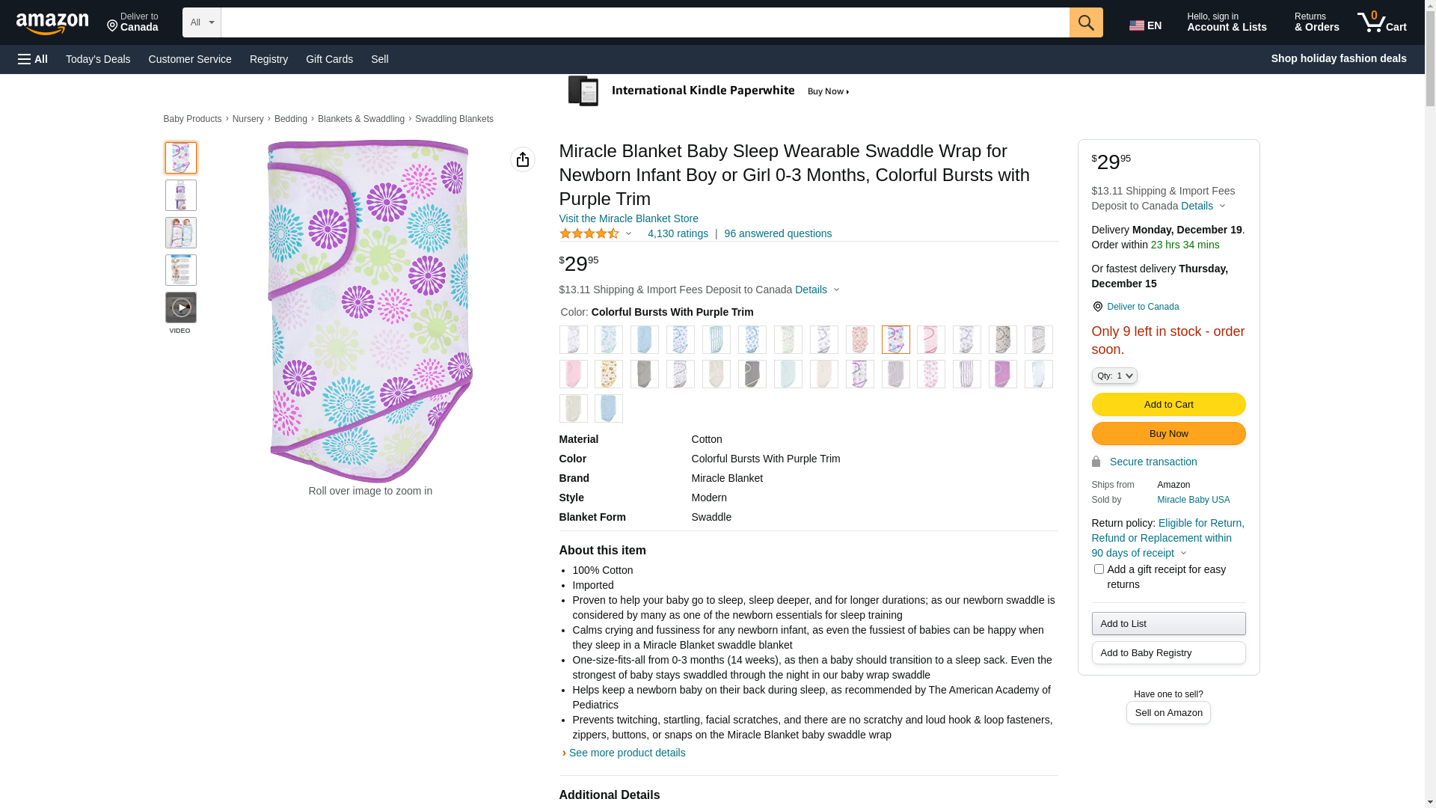Screen dimensions: 1436x808
Task: Play the product video thumbnail
Action: [x=181, y=307]
